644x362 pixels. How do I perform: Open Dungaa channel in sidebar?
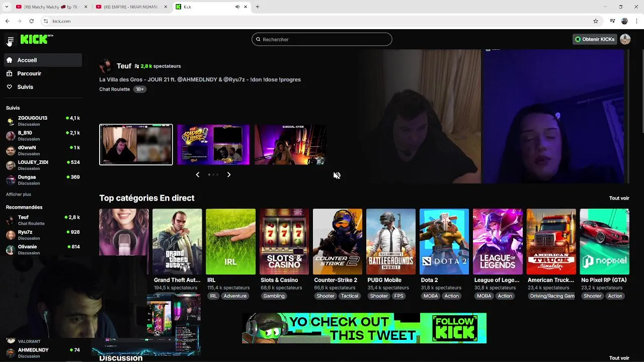click(x=43, y=180)
